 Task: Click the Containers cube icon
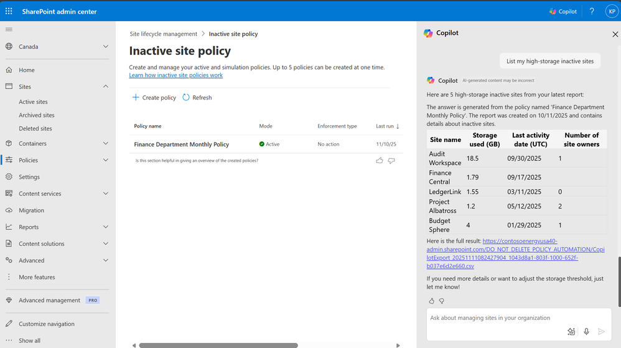(x=9, y=143)
